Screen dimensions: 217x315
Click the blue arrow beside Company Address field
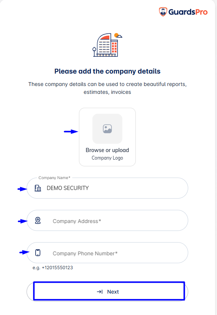point(22,221)
